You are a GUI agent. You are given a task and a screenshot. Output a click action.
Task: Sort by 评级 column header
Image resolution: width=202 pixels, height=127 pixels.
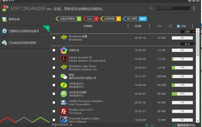point(183,26)
